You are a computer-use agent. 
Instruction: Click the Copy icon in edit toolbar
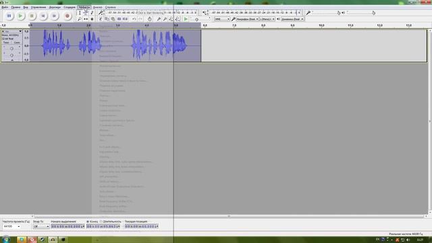(107, 19)
